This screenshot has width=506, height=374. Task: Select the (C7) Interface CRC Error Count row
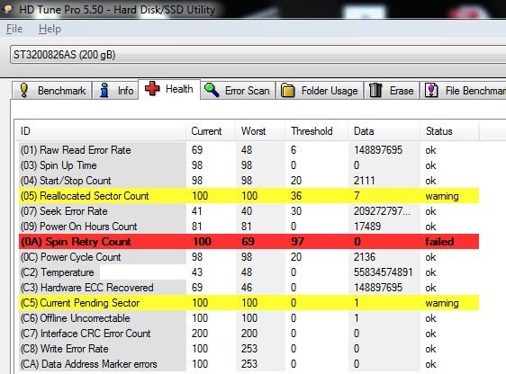tap(248, 334)
